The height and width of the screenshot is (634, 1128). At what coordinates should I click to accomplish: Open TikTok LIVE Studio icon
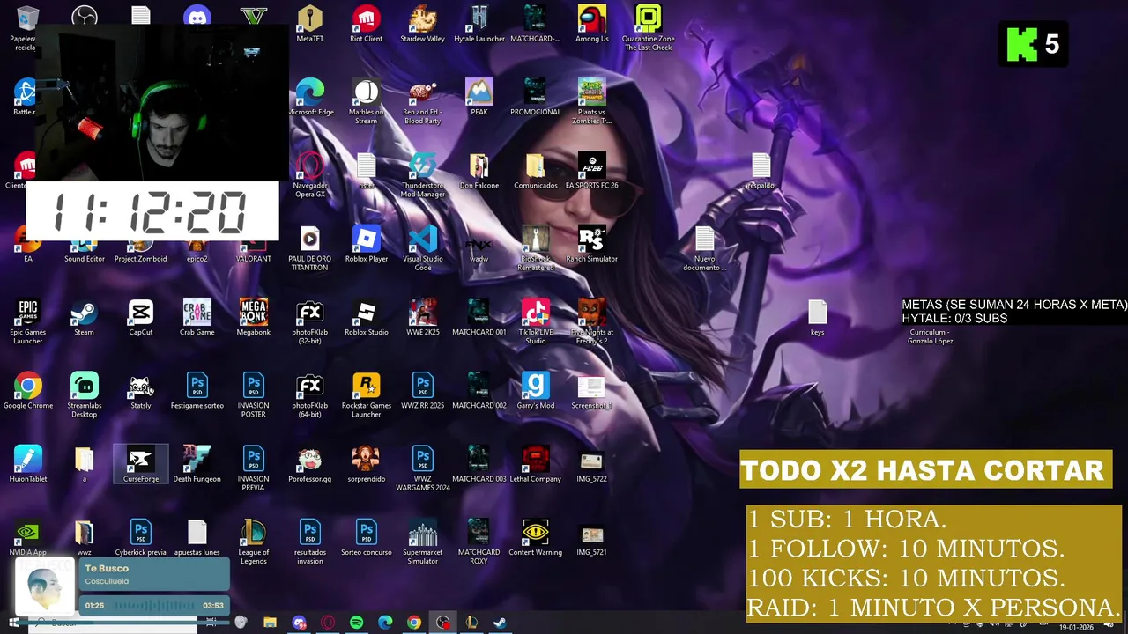coord(535,321)
